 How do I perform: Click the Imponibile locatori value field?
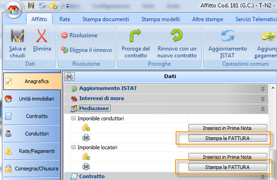tap(228, 147)
